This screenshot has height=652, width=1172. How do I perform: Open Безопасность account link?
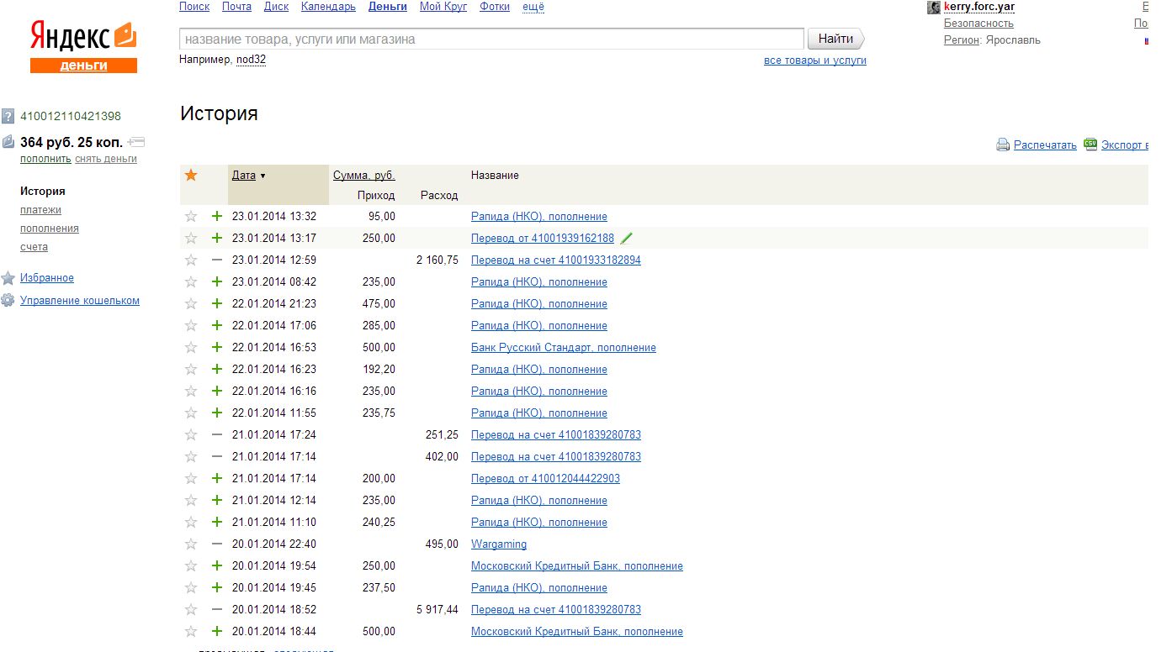(978, 24)
